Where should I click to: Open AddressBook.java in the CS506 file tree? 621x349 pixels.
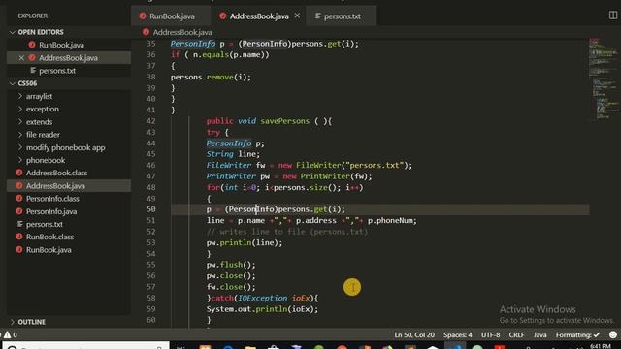coord(55,185)
